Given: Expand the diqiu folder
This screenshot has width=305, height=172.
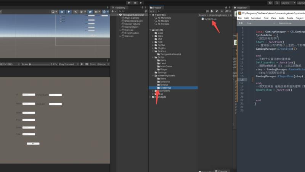Looking at the screenshot, I should click(153, 36).
